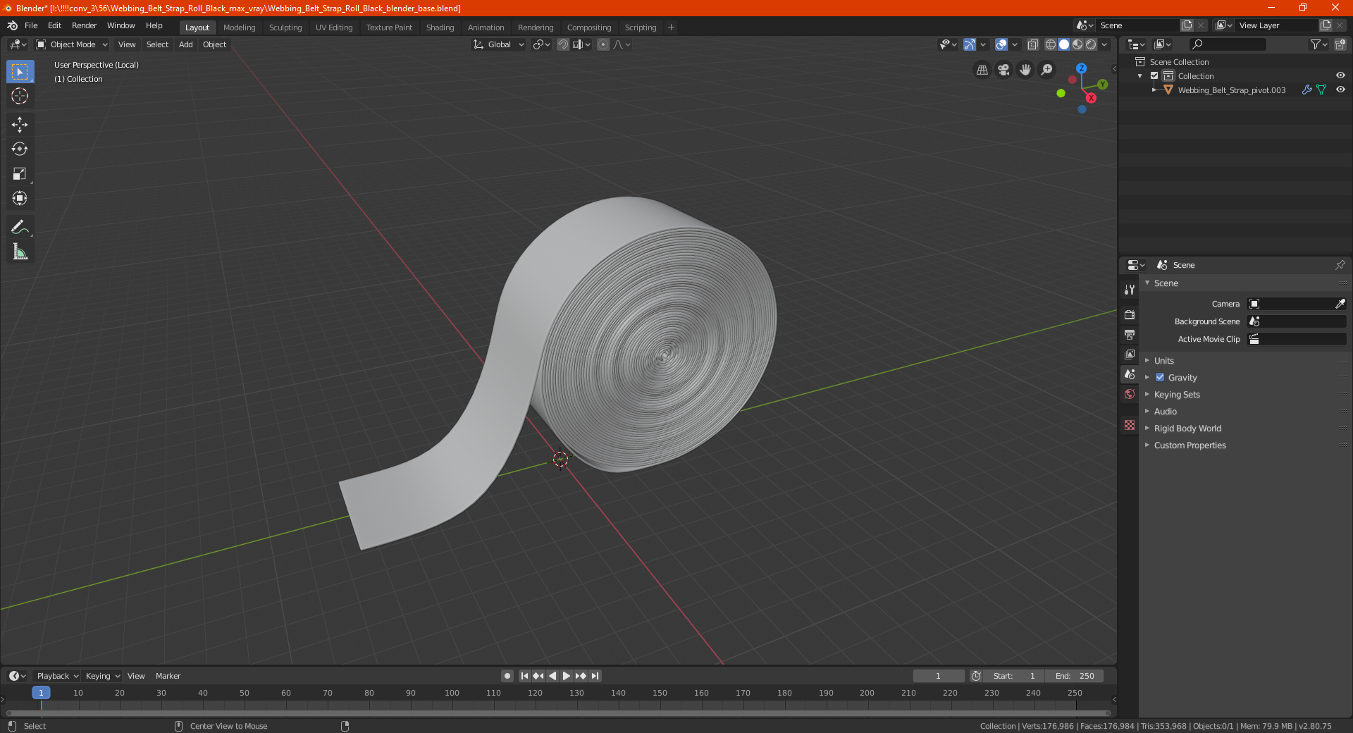
Task: Open the Object Mode dropdown
Action: pyautogui.click(x=71, y=44)
